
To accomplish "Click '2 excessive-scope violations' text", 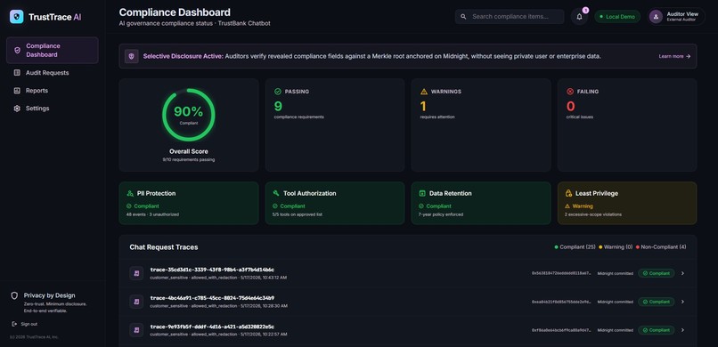I will tap(593, 214).
